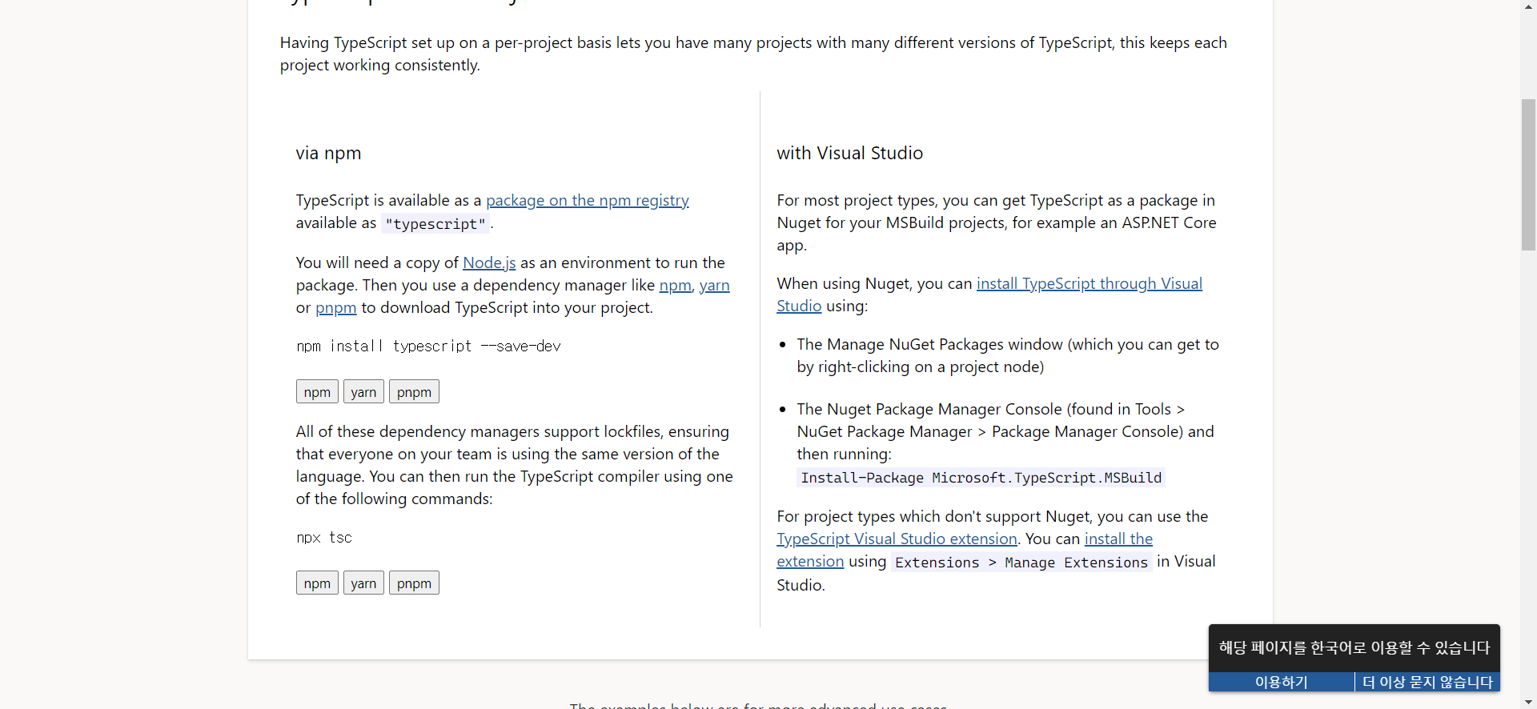
Task: Open the npm dependency manager link
Action: [675, 285]
